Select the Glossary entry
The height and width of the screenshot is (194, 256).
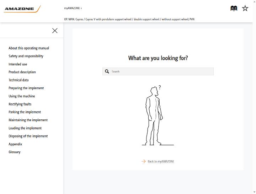click(x=15, y=152)
